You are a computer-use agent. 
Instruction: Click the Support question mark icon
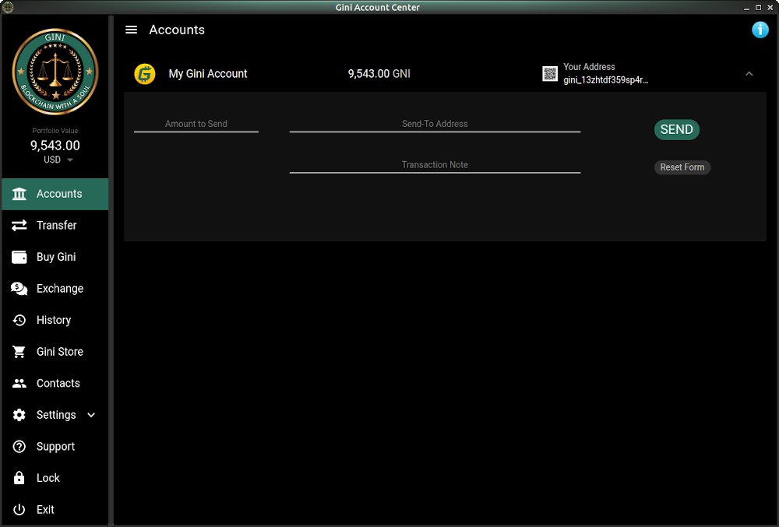[19, 447]
